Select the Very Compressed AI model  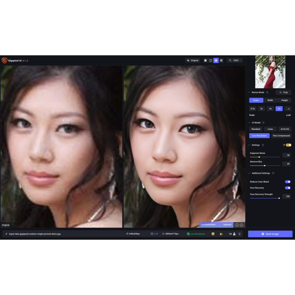[281, 136]
